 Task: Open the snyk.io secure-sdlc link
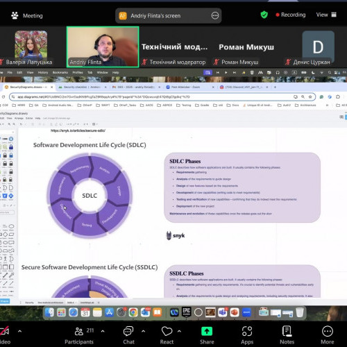coord(78,130)
